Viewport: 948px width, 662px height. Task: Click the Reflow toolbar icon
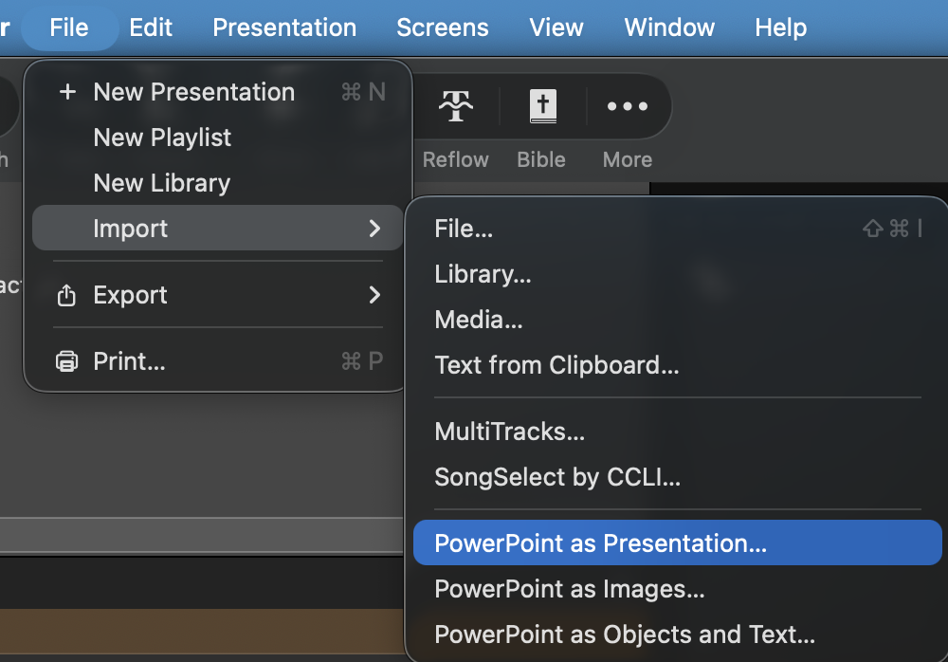coord(456,107)
